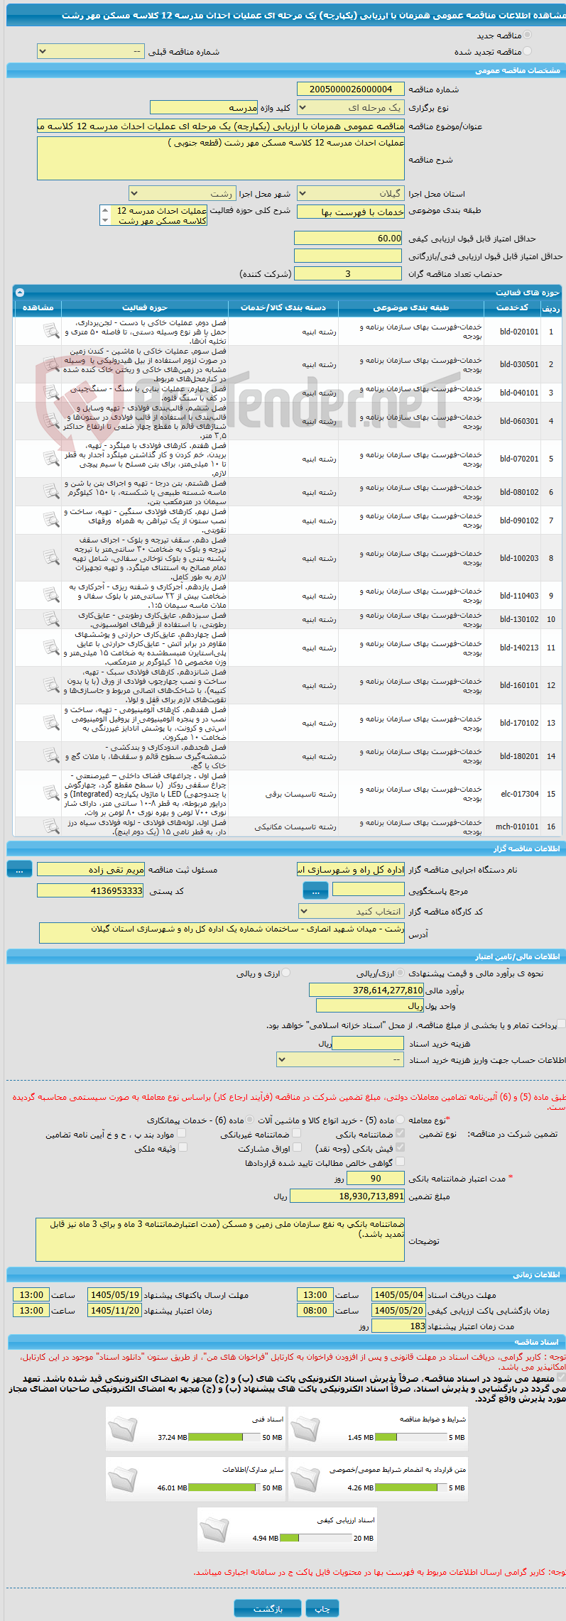Screen dimensions: 566x1621
Task: Click the مبلغ تضمین amount field
Action: (x=347, y=1196)
